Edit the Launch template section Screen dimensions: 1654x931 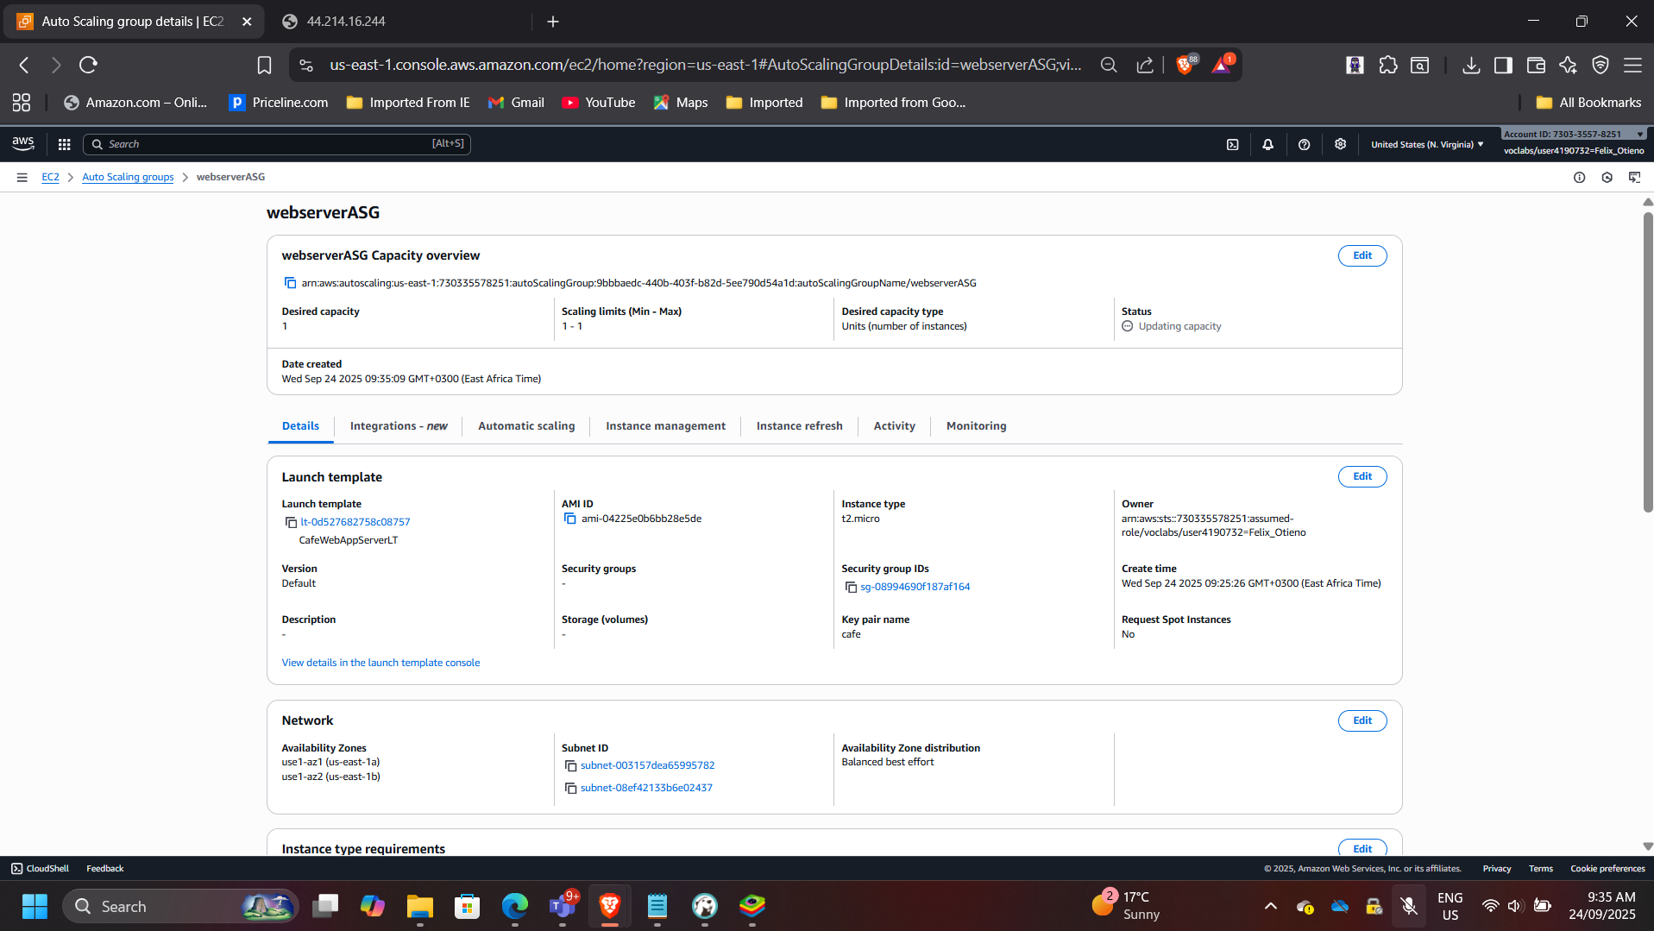[x=1362, y=476]
